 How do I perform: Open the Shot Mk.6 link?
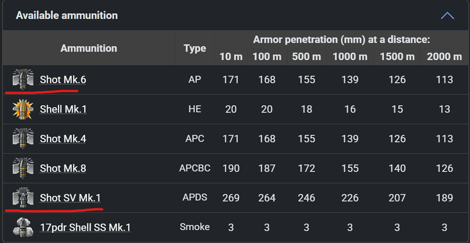pos(63,80)
